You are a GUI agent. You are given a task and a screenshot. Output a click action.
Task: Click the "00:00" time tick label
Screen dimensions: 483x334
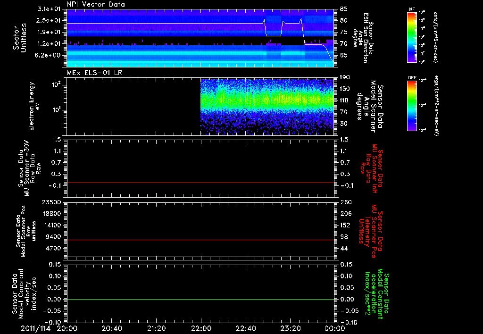pos(335,328)
